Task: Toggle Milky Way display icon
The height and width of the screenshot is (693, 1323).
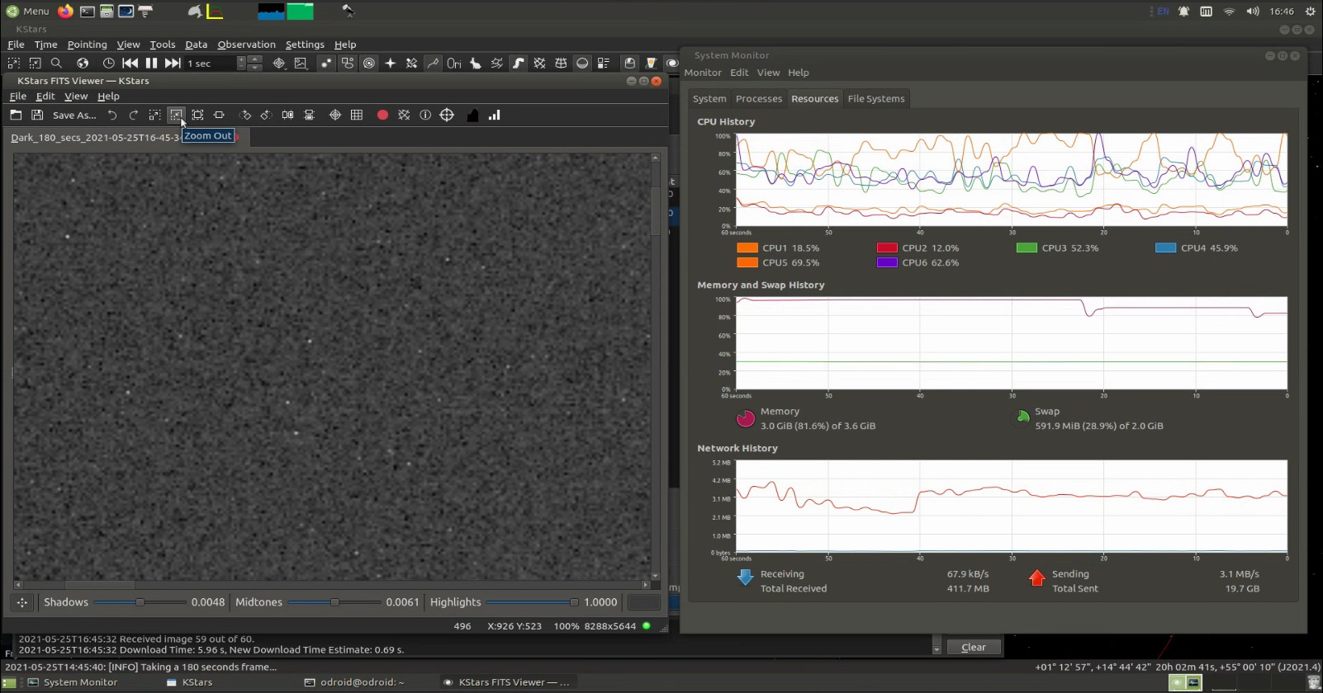Action: coord(518,64)
